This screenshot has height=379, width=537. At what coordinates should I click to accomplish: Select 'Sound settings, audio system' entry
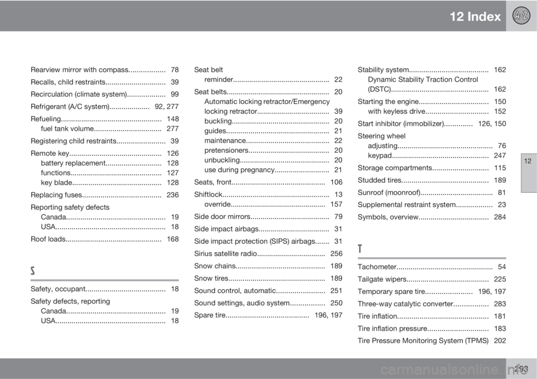pyautogui.click(x=268, y=303)
